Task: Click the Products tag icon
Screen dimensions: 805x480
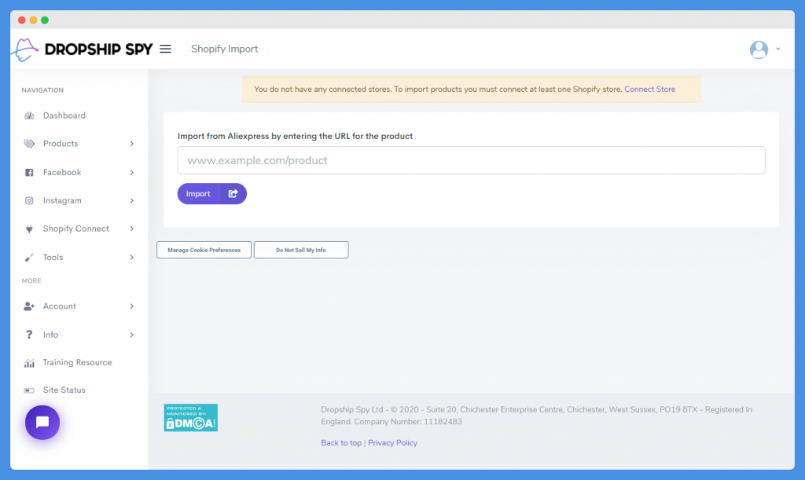Action: [29, 144]
